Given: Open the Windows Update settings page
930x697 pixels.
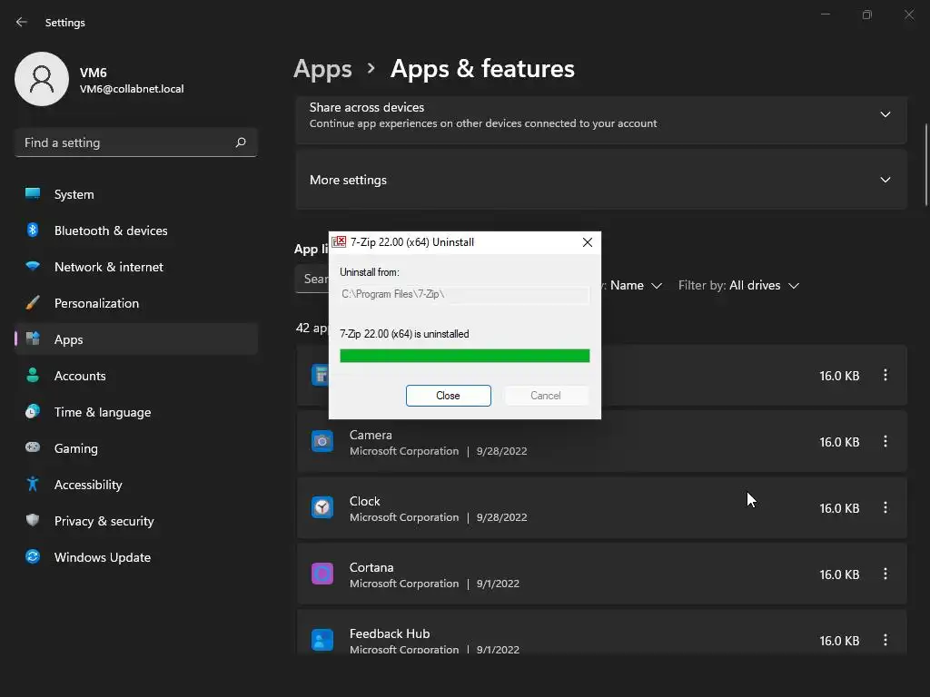Looking at the screenshot, I should [x=102, y=557].
